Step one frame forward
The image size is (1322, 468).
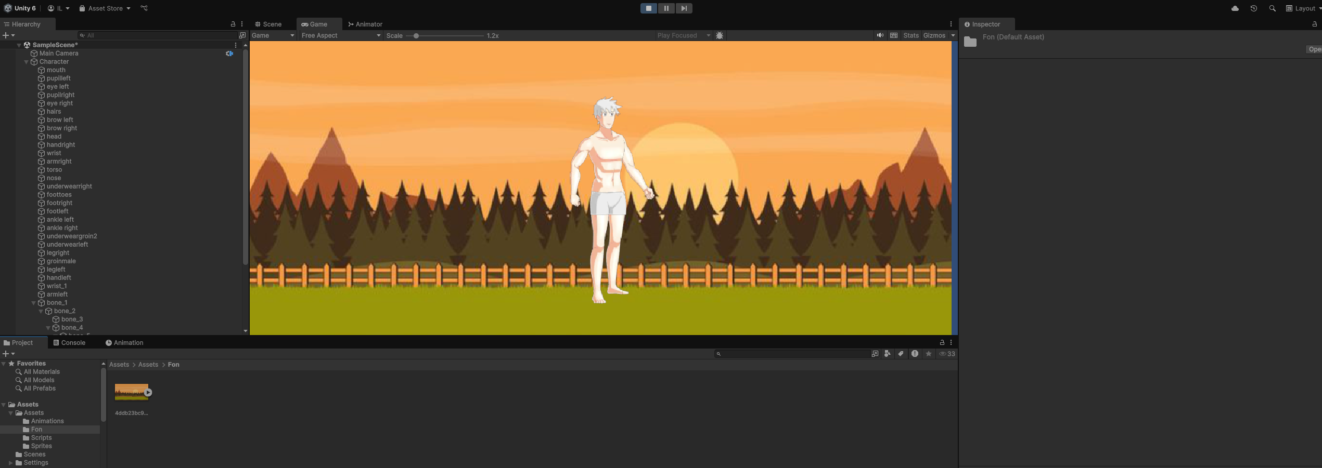(684, 8)
